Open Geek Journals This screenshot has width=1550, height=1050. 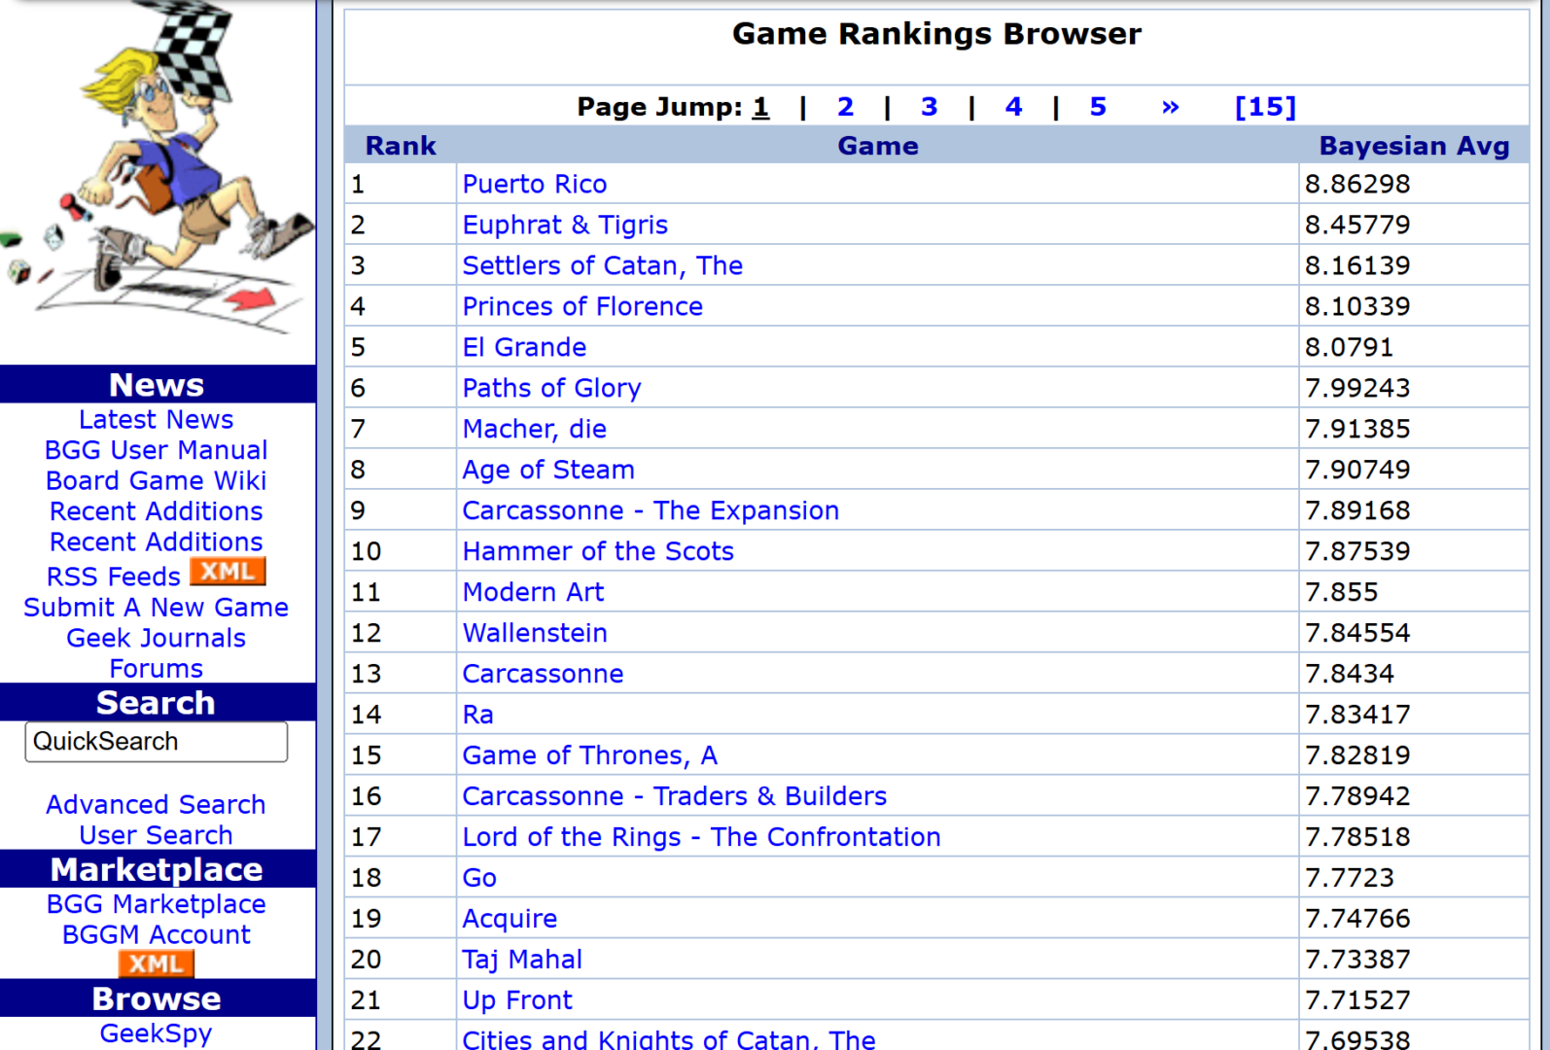[157, 638]
